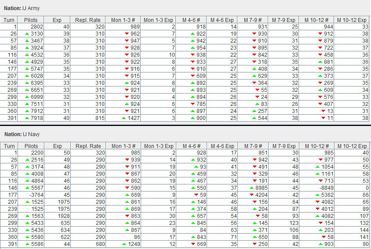Select Navy M 7-9 Exp cell 123
The width and height of the screenshot is (371, 249).
tap(284, 223)
